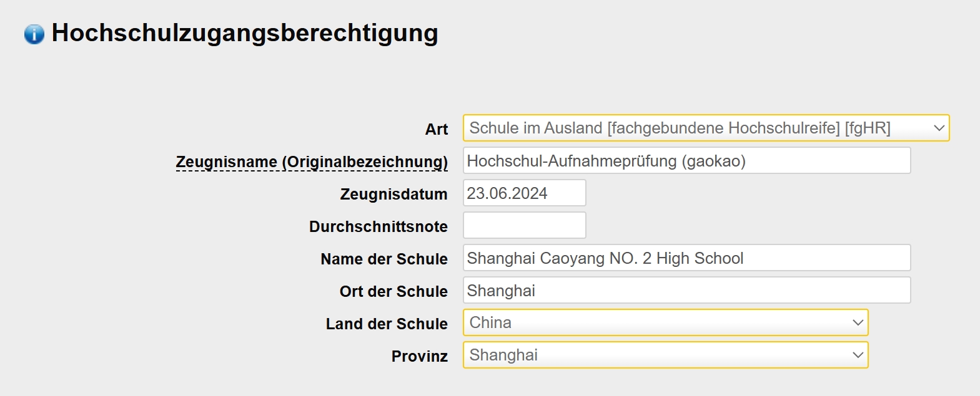Click the Name der Schule label
This screenshot has width=980, height=396.
pos(384,259)
